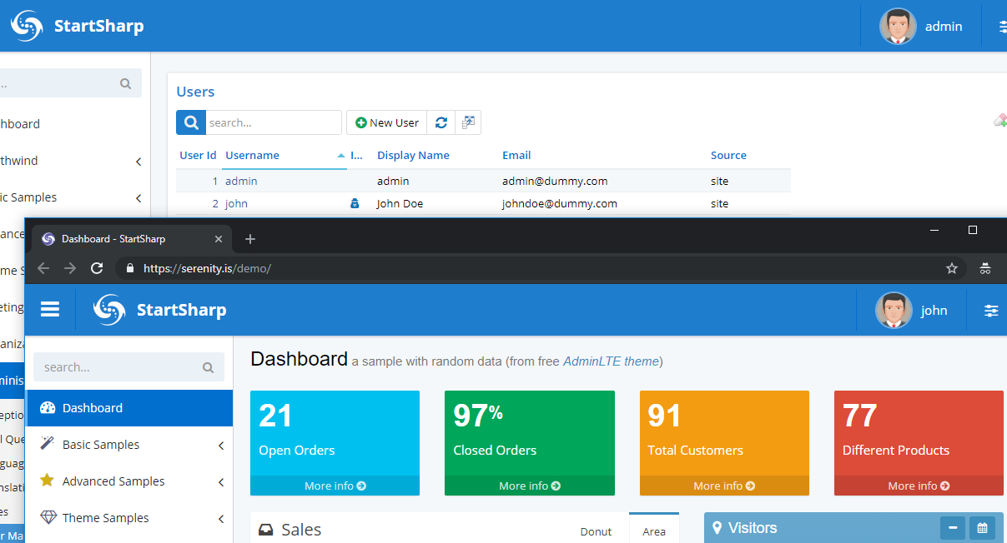Viewport: 1007px width, 543px height.
Task: Switch to the Area tab in Sales
Action: [654, 531]
